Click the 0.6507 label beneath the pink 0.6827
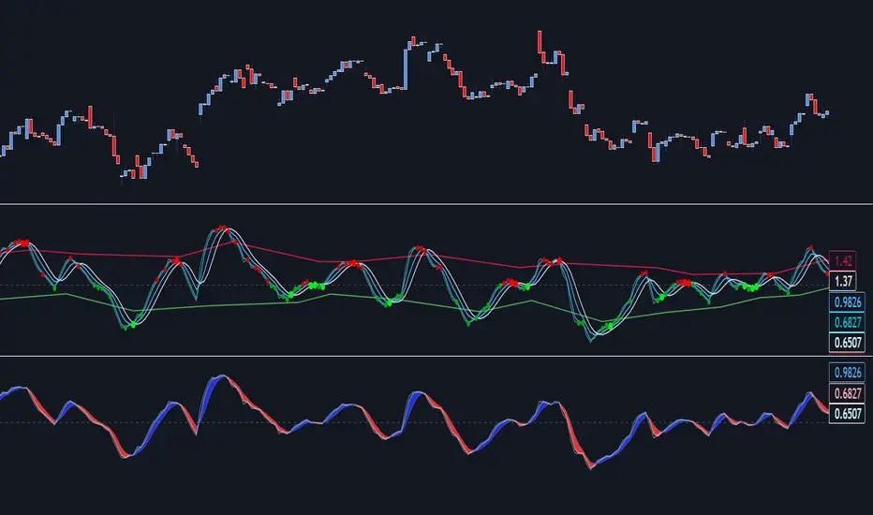The height and width of the screenshot is (515, 873). pyautogui.click(x=847, y=414)
